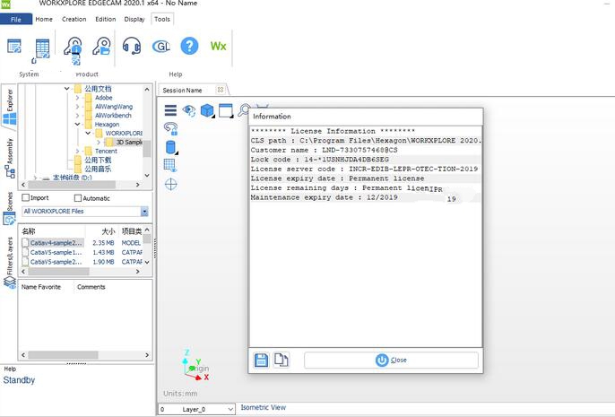Switch to the Home ribbon tab

(x=44, y=19)
